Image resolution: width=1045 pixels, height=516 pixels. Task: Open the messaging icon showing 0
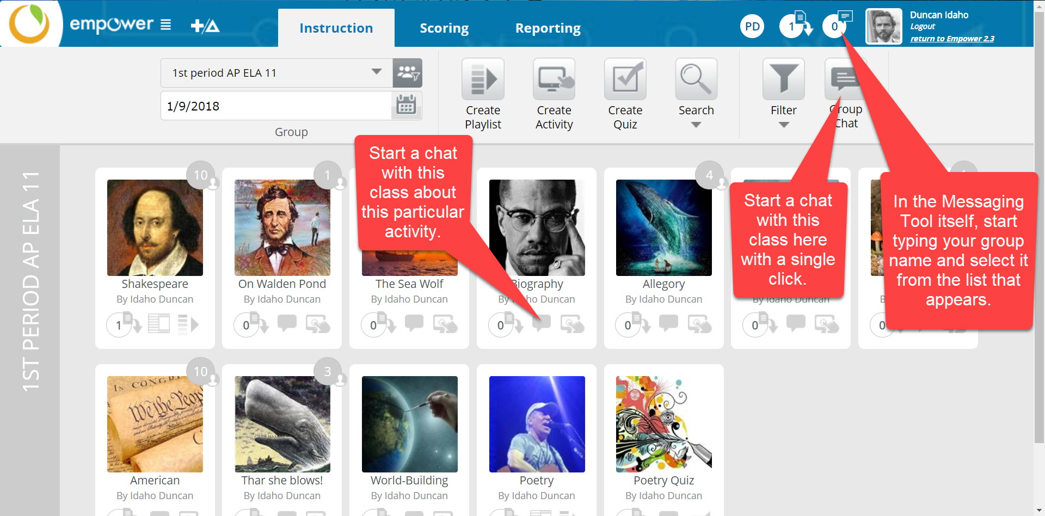[x=837, y=24]
